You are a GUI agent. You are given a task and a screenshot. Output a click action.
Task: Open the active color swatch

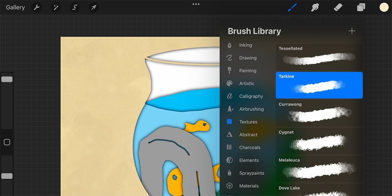384,7
